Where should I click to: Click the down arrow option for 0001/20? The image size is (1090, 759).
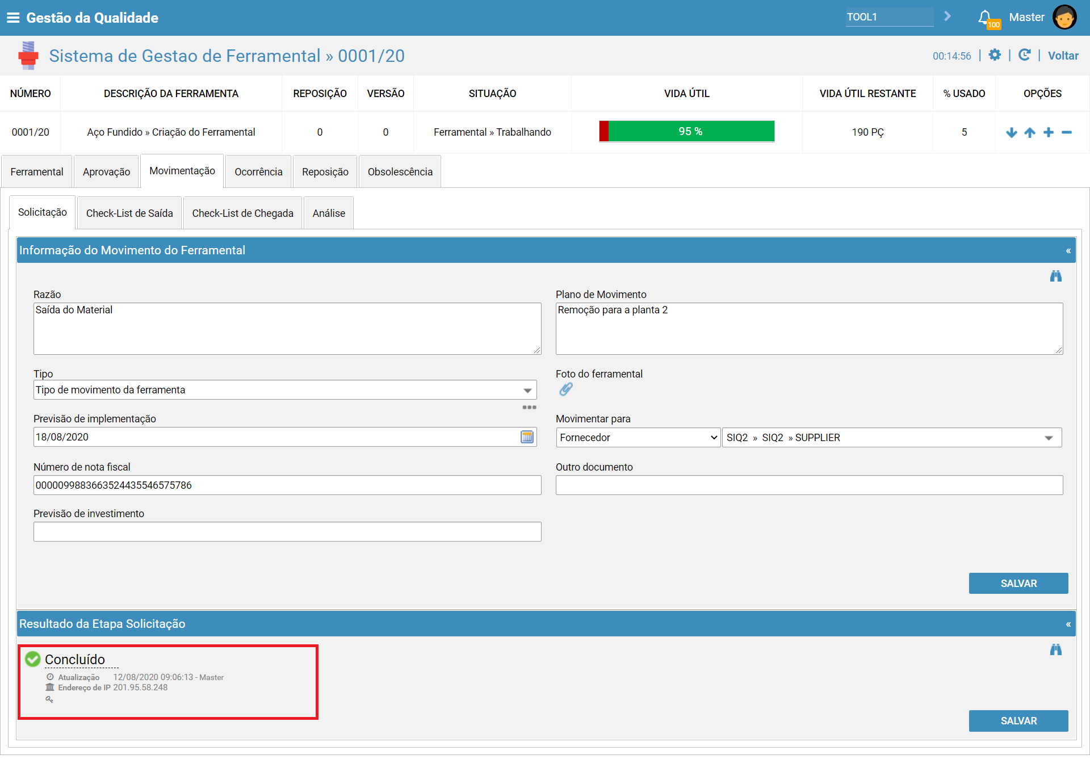pos(1011,132)
